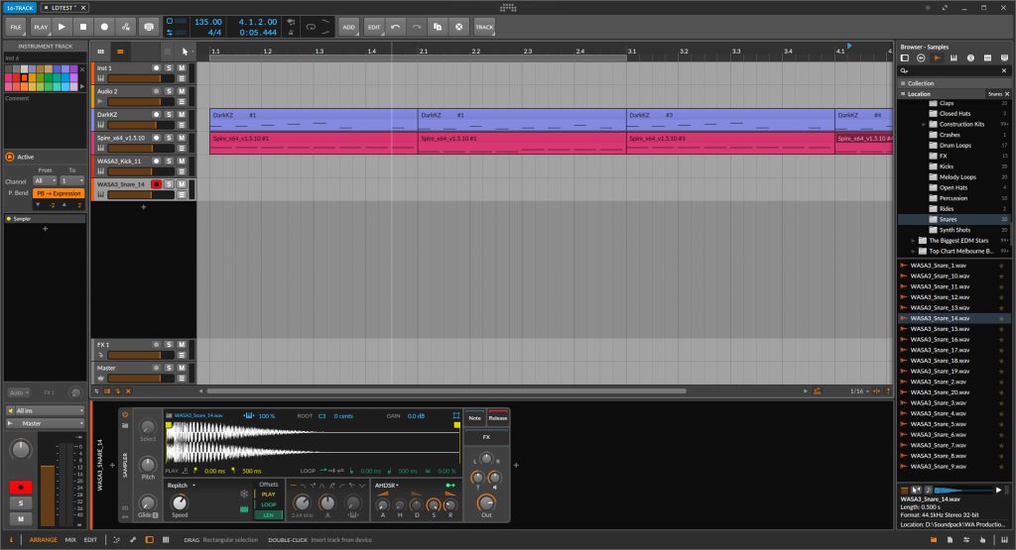Toggle the Sampler device power icon

(125, 415)
